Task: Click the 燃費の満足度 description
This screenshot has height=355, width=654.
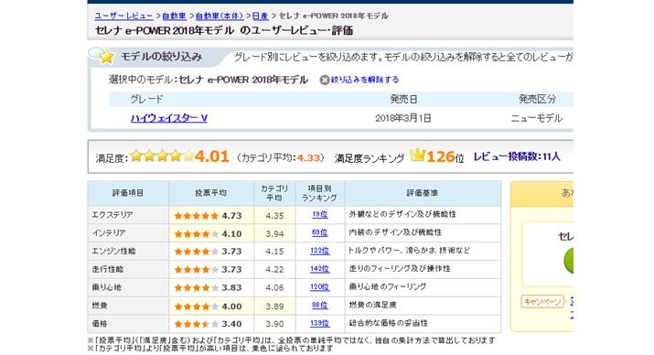Action: [372, 306]
